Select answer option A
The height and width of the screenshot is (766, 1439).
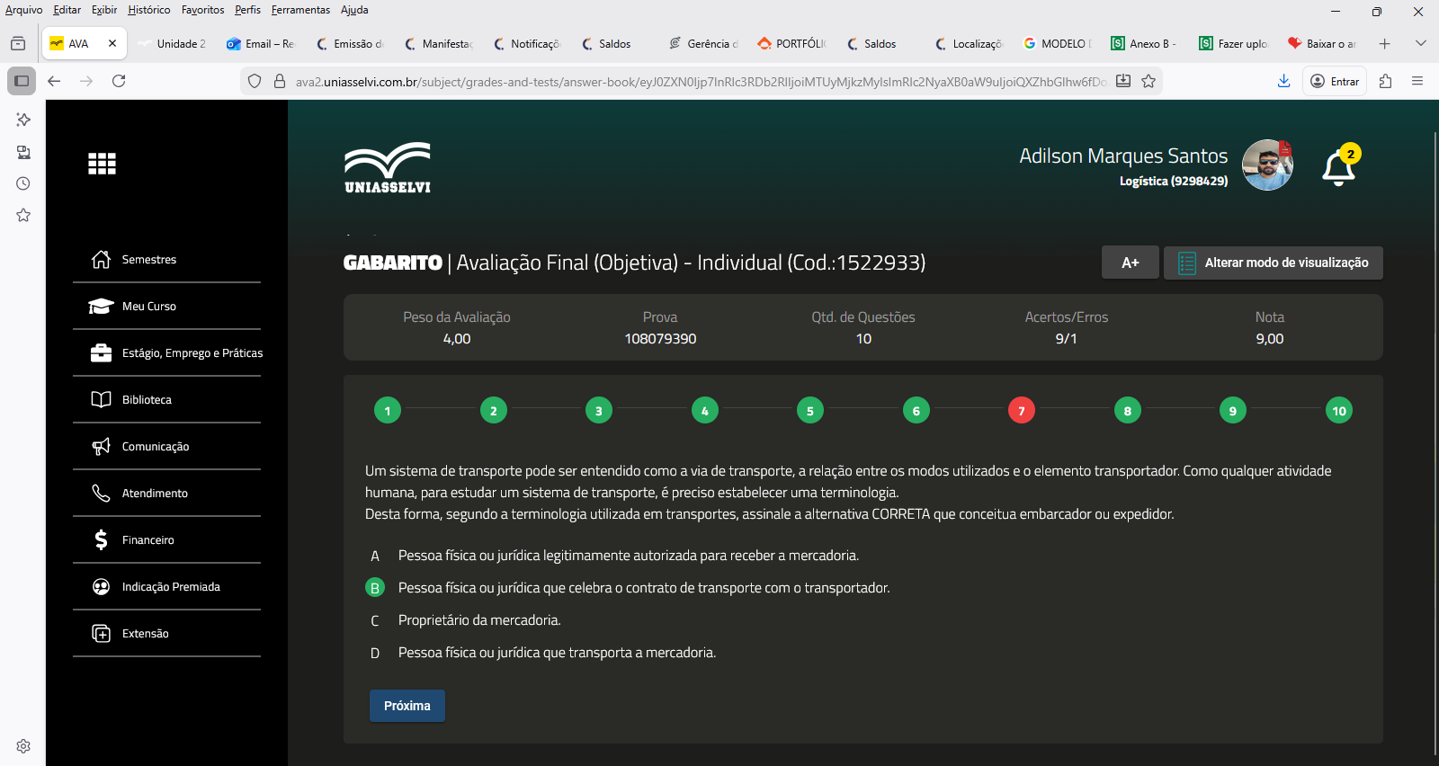click(x=375, y=556)
